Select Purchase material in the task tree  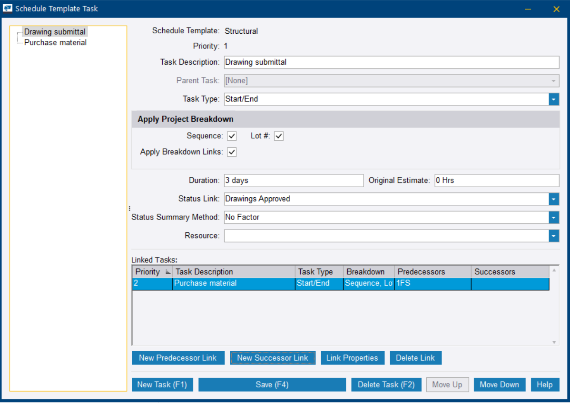(x=55, y=43)
